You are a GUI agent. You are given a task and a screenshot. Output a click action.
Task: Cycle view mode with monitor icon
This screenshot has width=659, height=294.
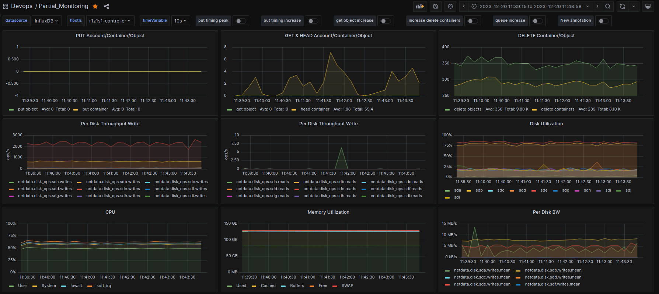648,6
